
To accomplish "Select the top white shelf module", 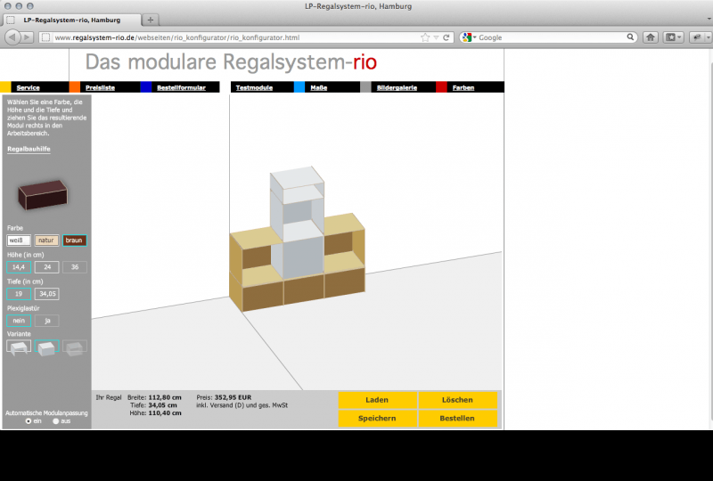I will (x=297, y=184).
